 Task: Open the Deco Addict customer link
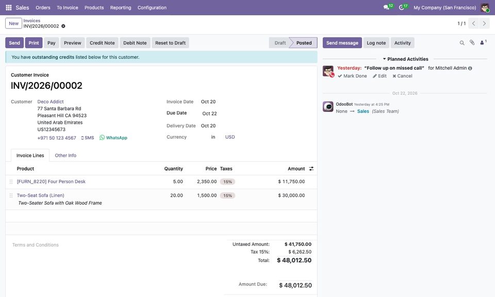click(51, 102)
